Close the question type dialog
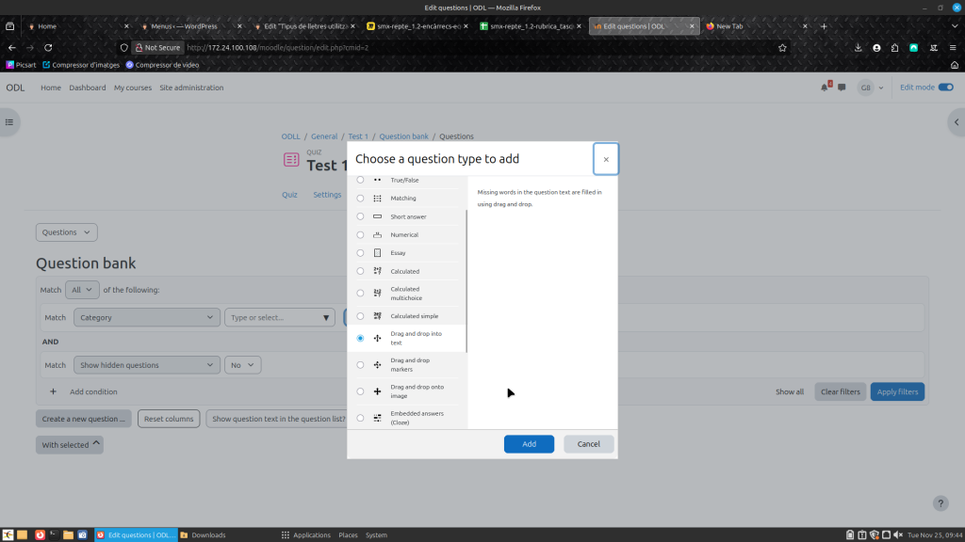This screenshot has height=542, width=965. tap(605, 159)
